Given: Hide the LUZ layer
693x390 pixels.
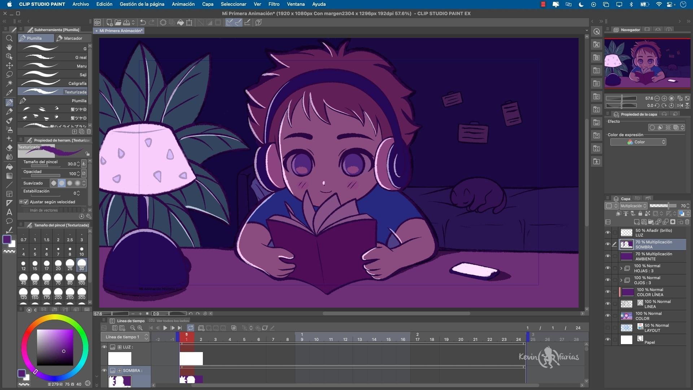Looking at the screenshot, I should 608,233.
